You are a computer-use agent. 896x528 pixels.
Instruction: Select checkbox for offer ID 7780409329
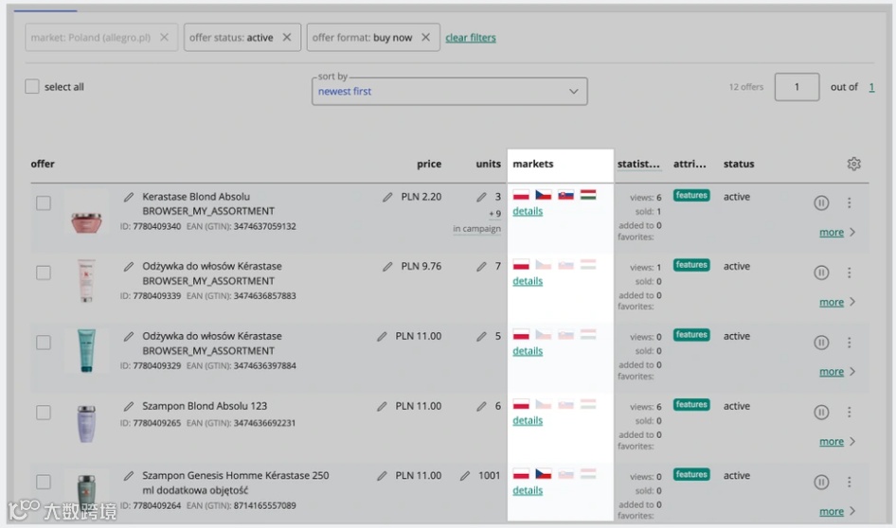[44, 343]
